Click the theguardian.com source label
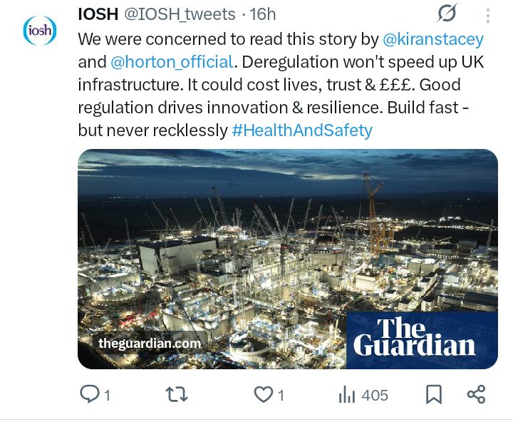The height and width of the screenshot is (422, 513). [x=150, y=343]
